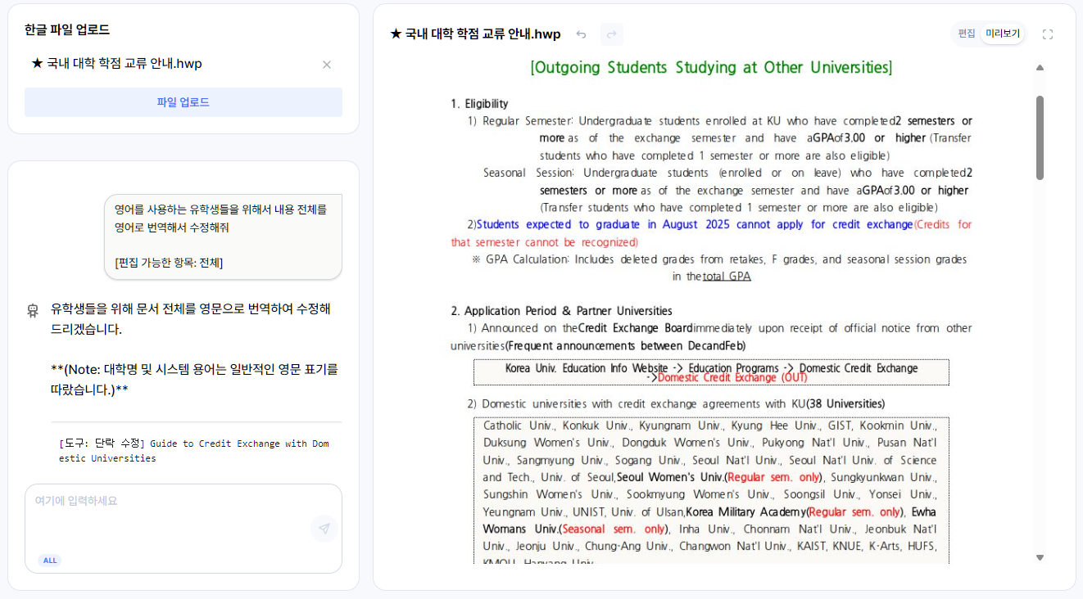
Task: Click the ALL scope badge in chat input
Action: pyautogui.click(x=50, y=561)
